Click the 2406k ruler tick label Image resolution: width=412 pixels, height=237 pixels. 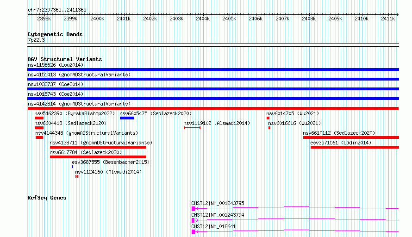(x=256, y=19)
